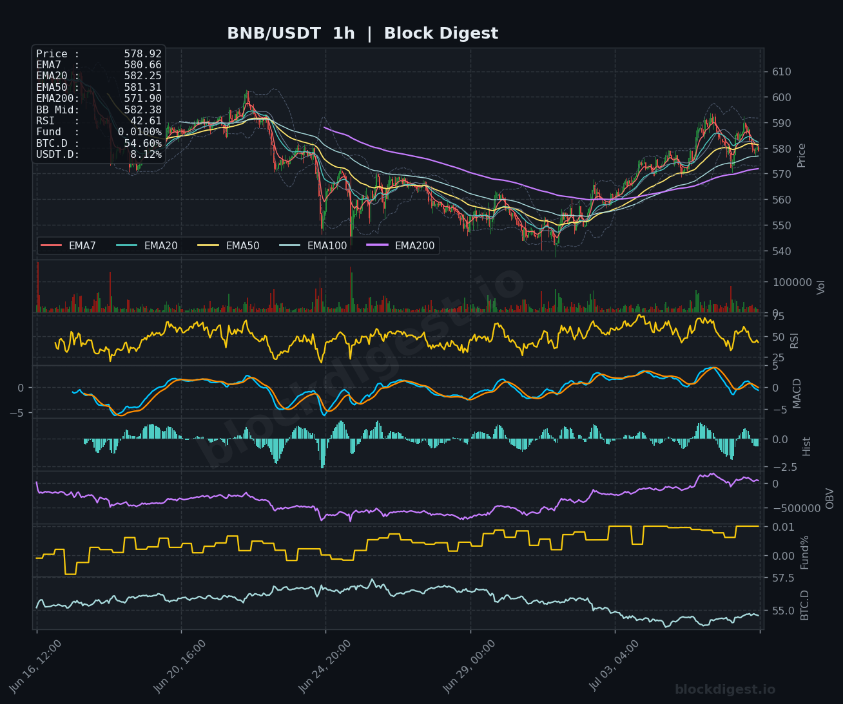The width and height of the screenshot is (843, 704).
Task: Click the 550 price axis tick label
Action: click(782, 225)
